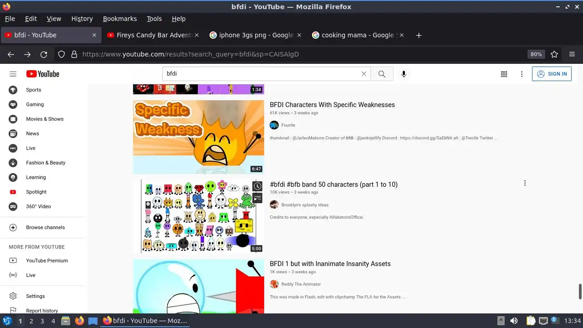Click the magnifier search button
Screen dimensions: 583x328
(382, 74)
